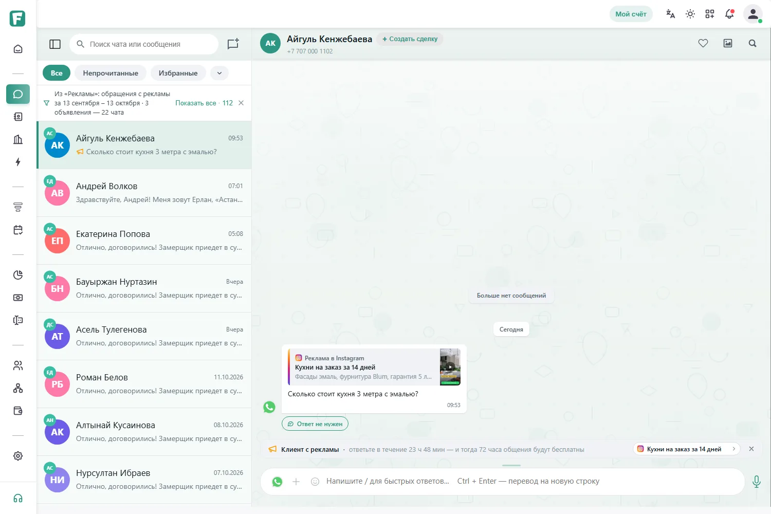Open the Instagram ad video thumbnail

(x=450, y=367)
